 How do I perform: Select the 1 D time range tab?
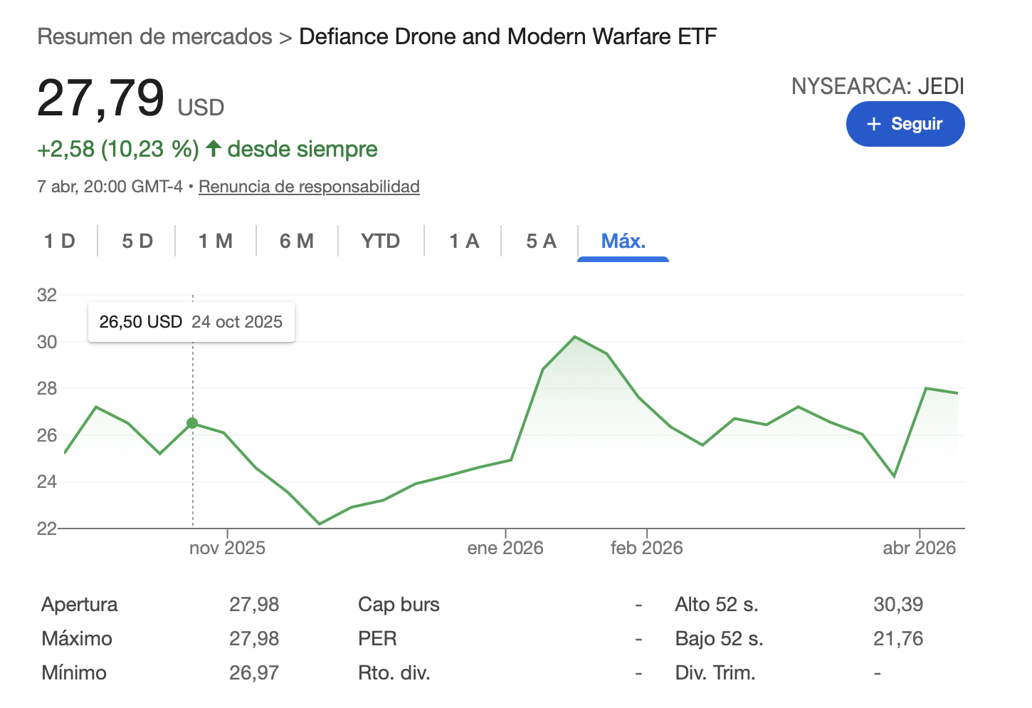[60, 241]
